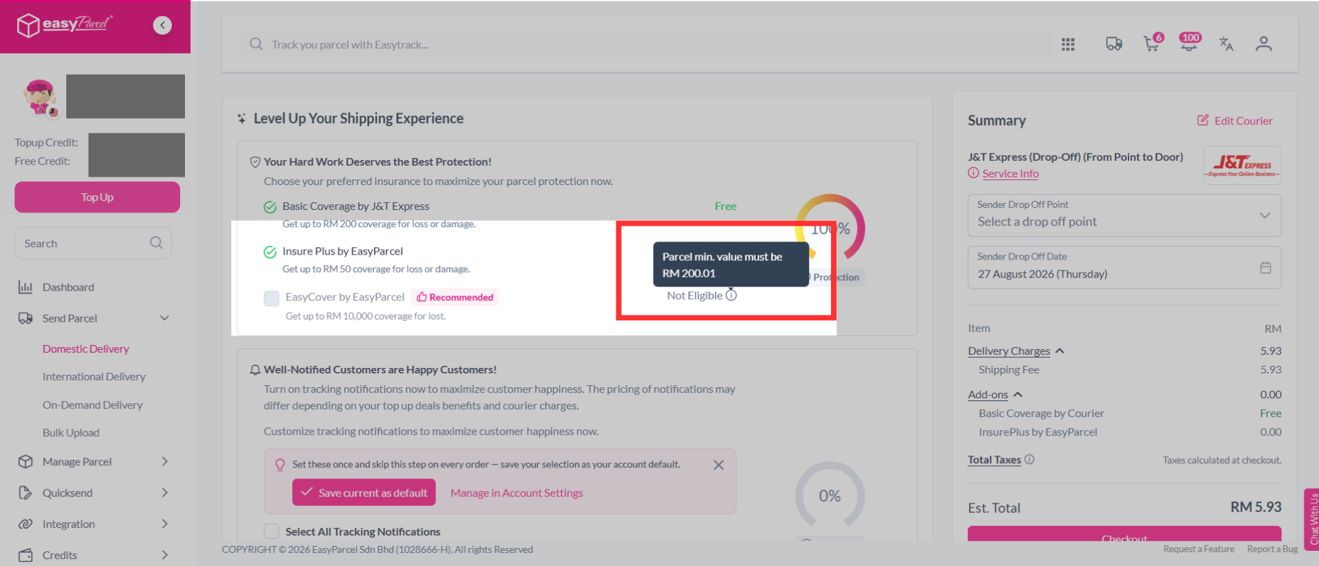Go to Domestic Delivery
The width and height of the screenshot is (1319, 566).
pos(86,349)
